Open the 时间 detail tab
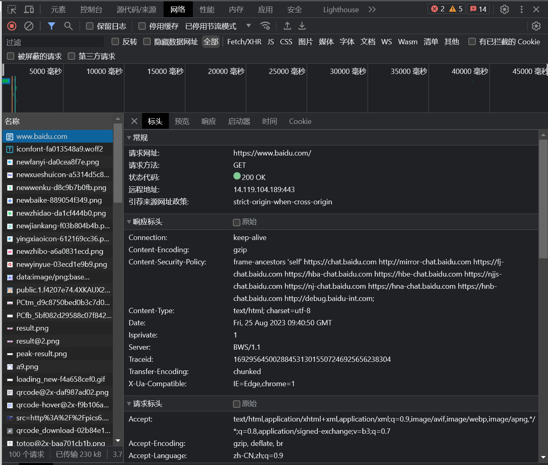548x465 pixels. (x=270, y=121)
